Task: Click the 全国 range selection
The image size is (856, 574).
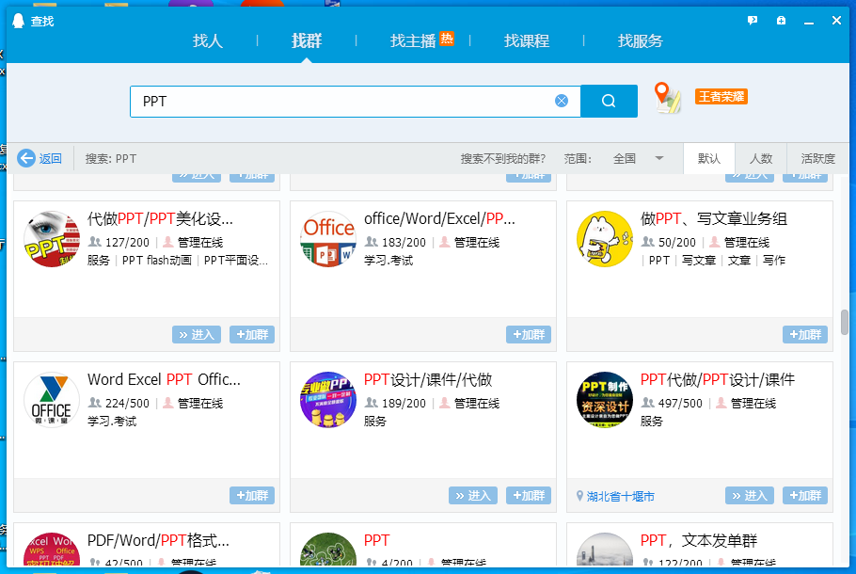Action: point(625,158)
